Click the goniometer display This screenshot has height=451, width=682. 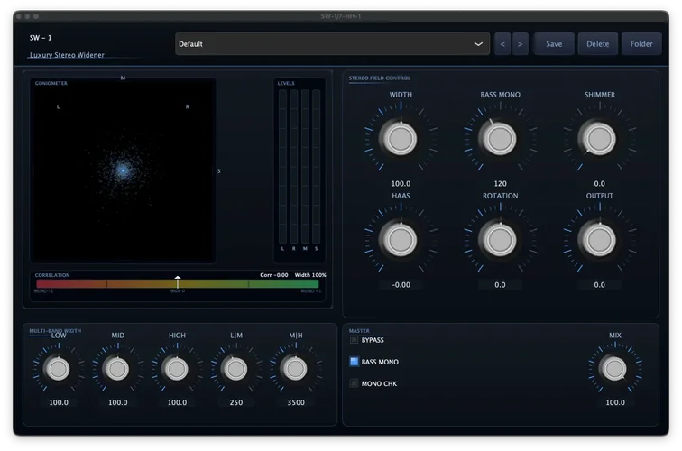pos(123,170)
